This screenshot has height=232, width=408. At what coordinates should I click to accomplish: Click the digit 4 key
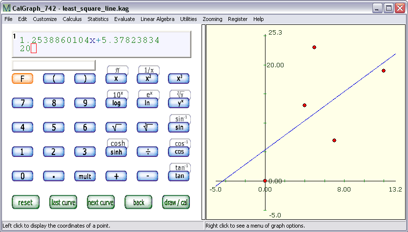tap(22, 127)
